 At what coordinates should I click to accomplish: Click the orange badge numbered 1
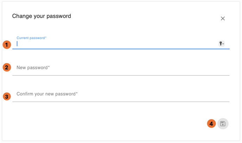[x=7, y=44]
